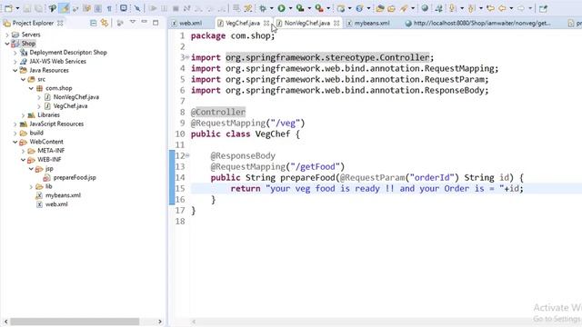Screen dimensions: 582x327
Task: Click Collapse All in Project Explorer
Action: tap(93, 23)
